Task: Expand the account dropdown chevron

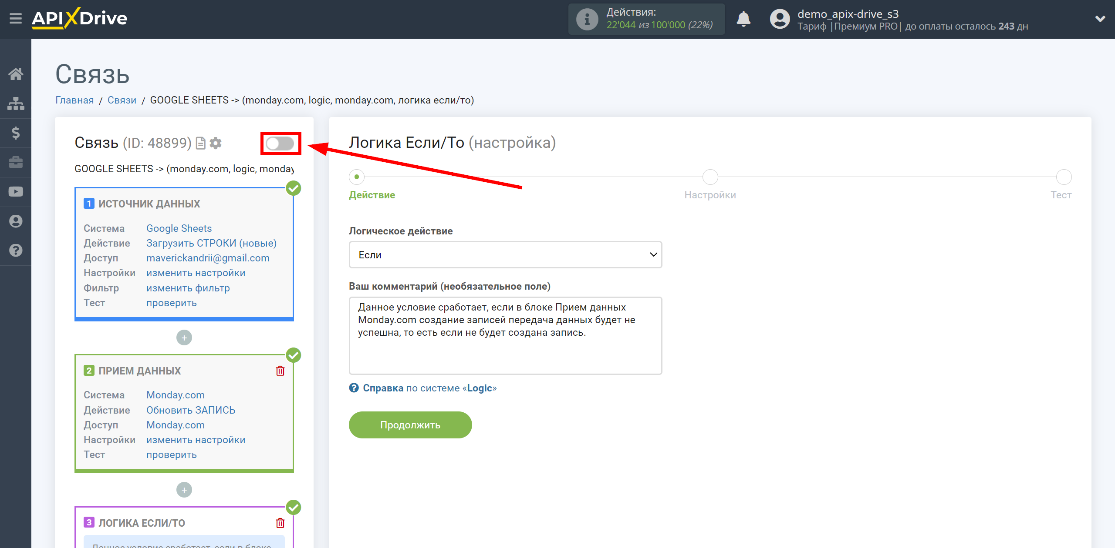Action: pos(1100,19)
